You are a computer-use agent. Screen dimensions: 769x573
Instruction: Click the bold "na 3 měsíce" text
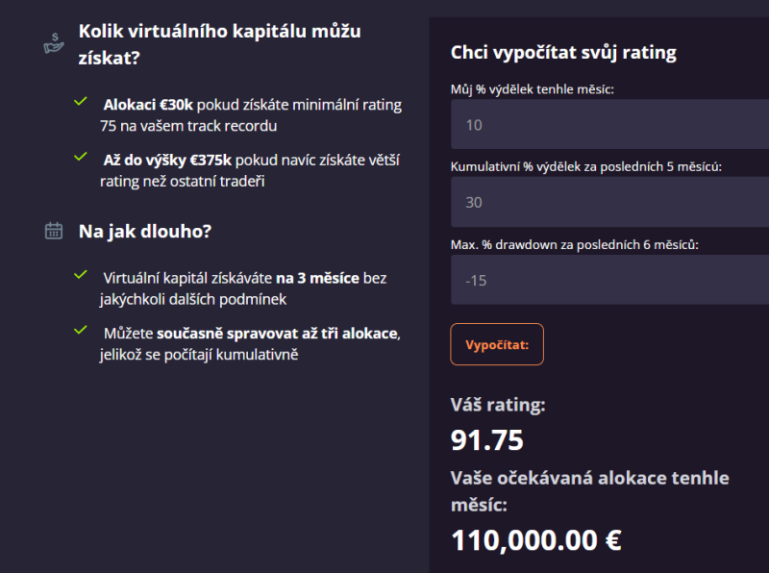317,278
